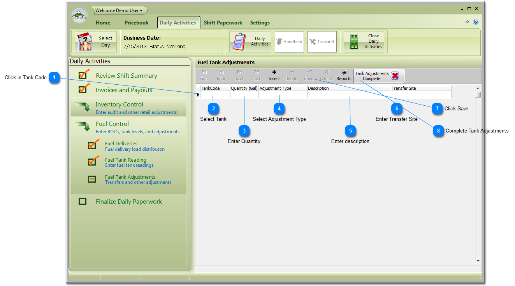Viewport: 515px width, 286px height.
Task: Open the Welcome Demo User dropdown
Action: tap(119, 10)
